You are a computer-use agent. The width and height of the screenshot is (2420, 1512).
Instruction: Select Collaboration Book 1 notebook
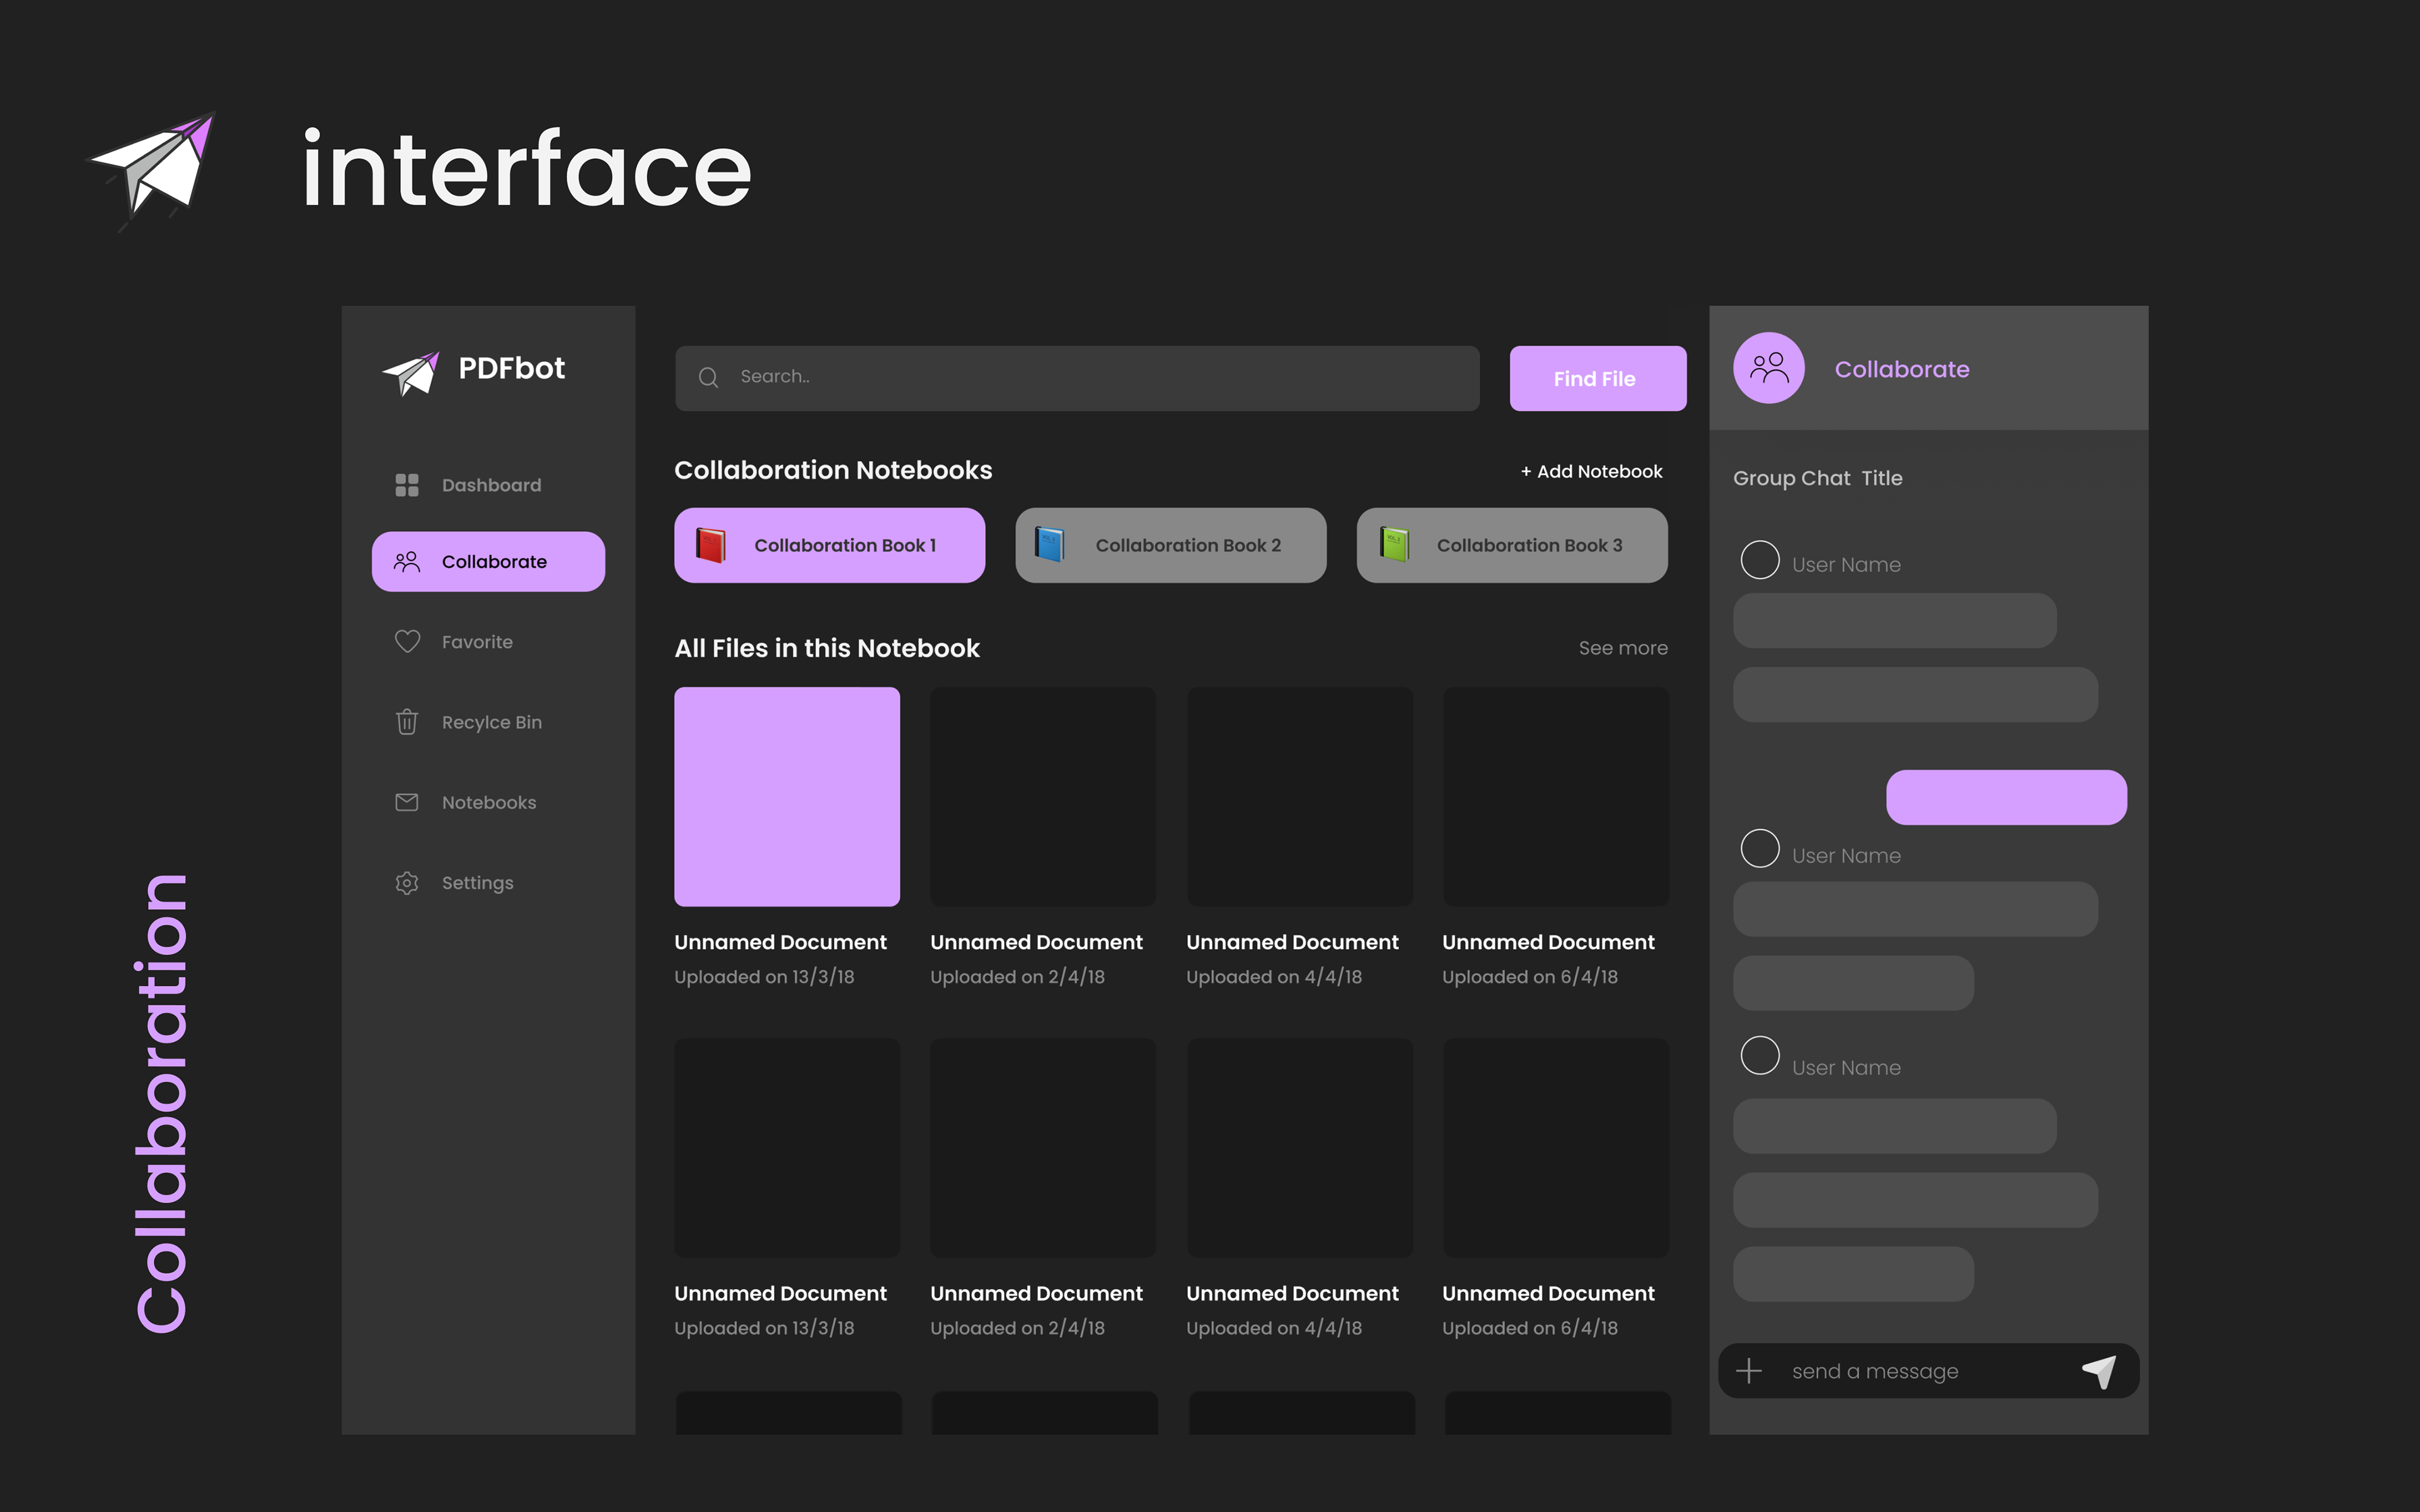coord(829,545)
